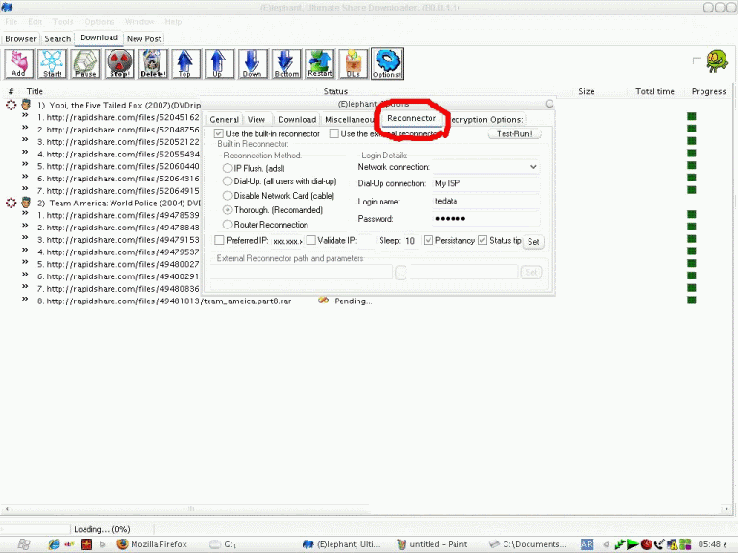This screenshot has height=553, width=738.
Task: Choose Router Reconnection method
Action: pyautogui.click(x=227, y=225)
